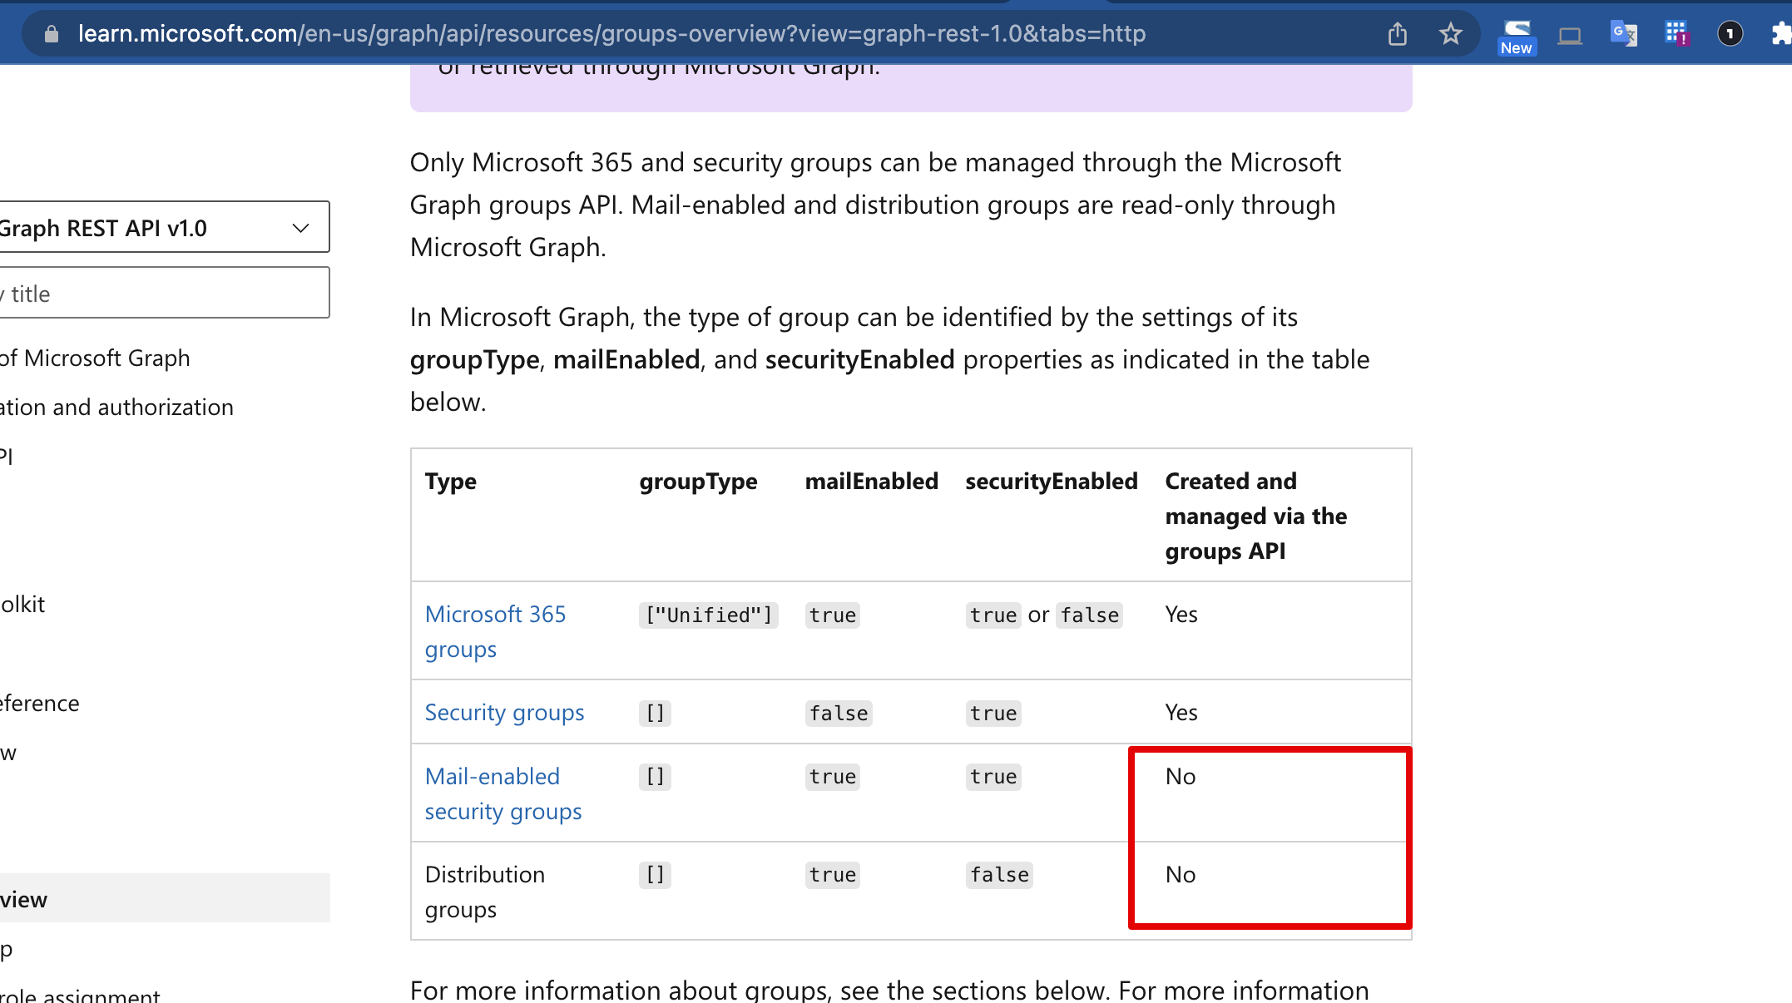Open Security groups link
The image size is (1792, 1003).
[504, 713]
